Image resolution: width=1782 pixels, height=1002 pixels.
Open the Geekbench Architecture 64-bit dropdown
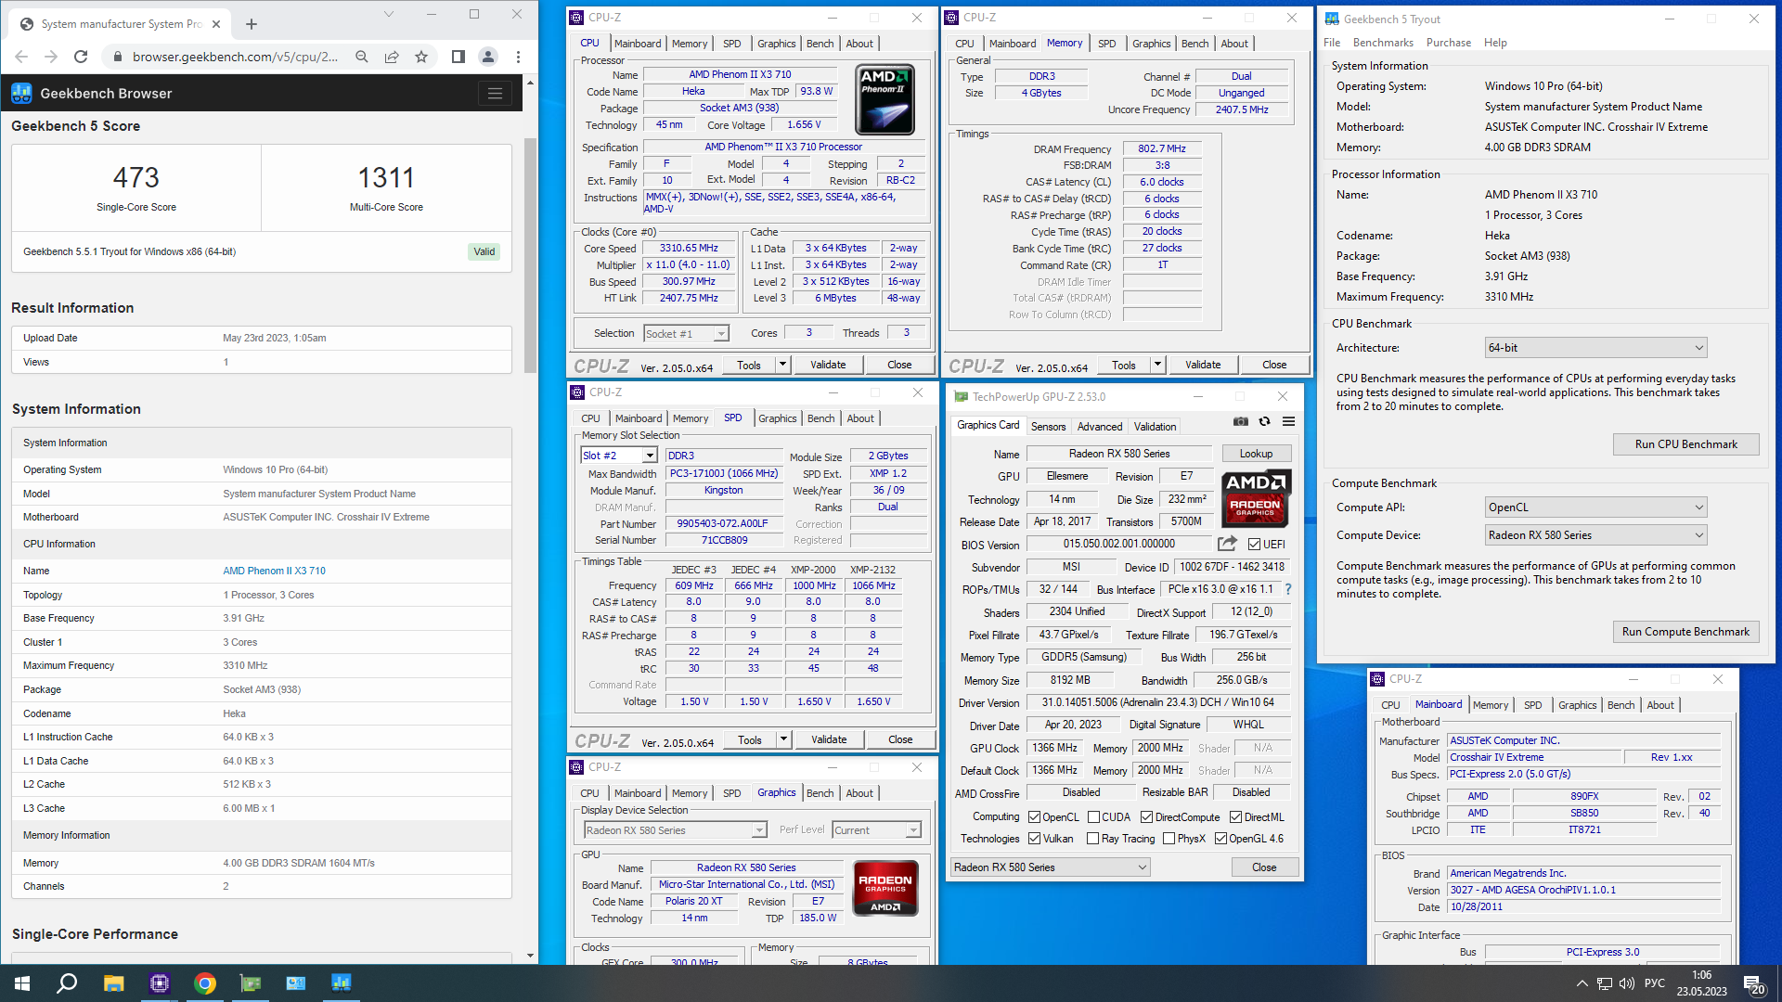pyautogui.click(x=1596, y=348)
